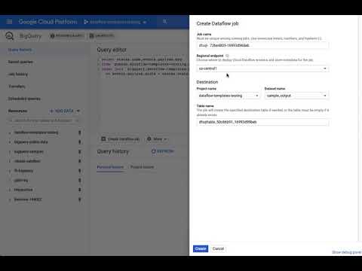Expand the bigquery-public-data project tree
Viewport: 362px width, 271px height.
click(10, 142)
